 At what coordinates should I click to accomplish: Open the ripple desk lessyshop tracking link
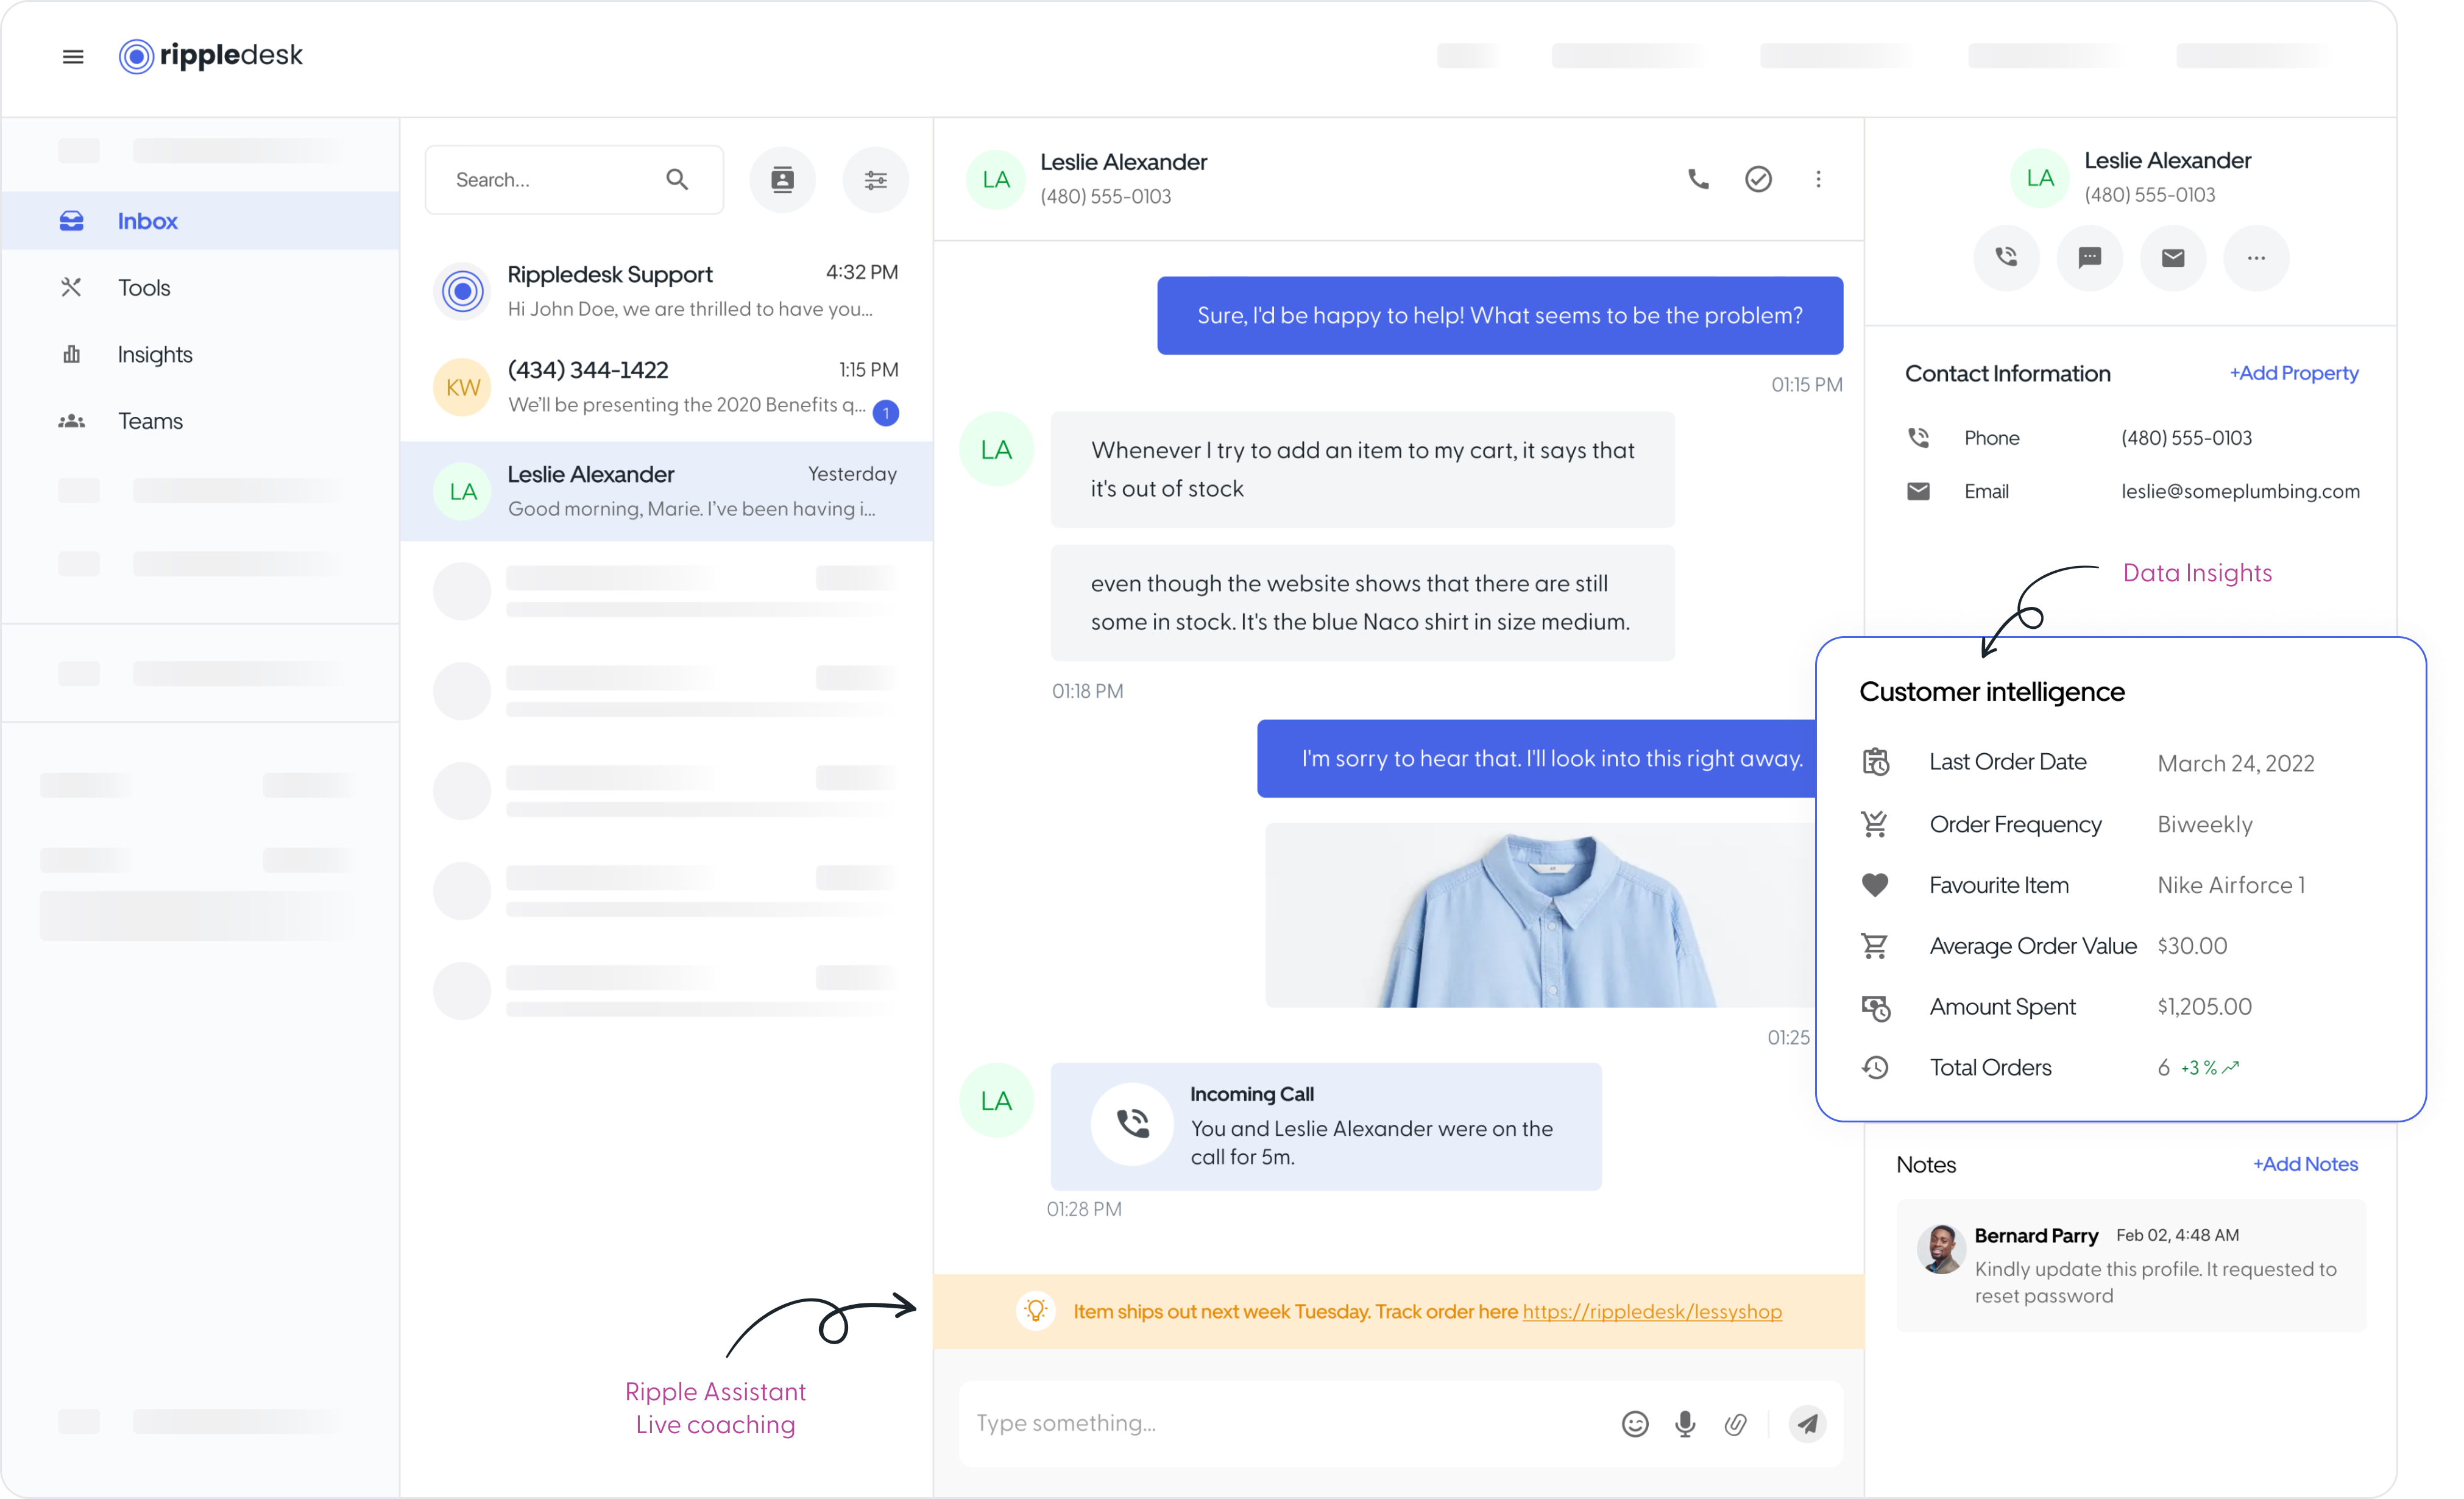coord(1651,1311)
